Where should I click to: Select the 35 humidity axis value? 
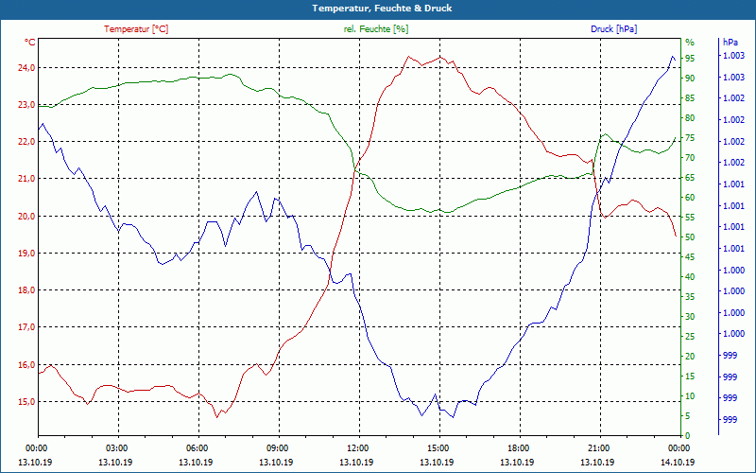pyautogui.click(x=690, y=297)
